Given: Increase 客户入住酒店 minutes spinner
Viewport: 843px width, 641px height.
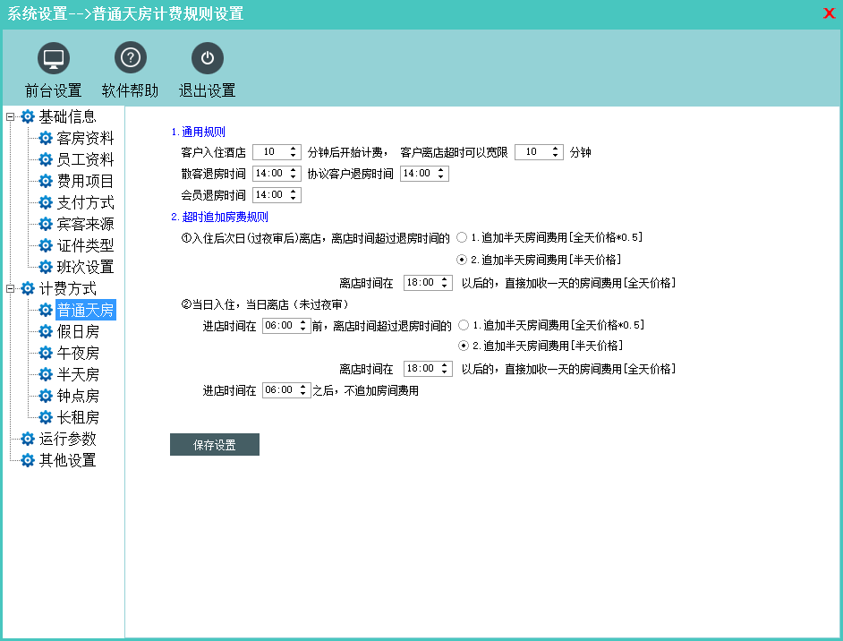Looking at the screenshot, I should coord(294,149).
